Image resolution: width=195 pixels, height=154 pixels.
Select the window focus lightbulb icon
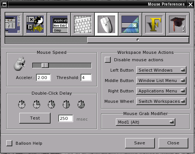(x=35, y=24)
